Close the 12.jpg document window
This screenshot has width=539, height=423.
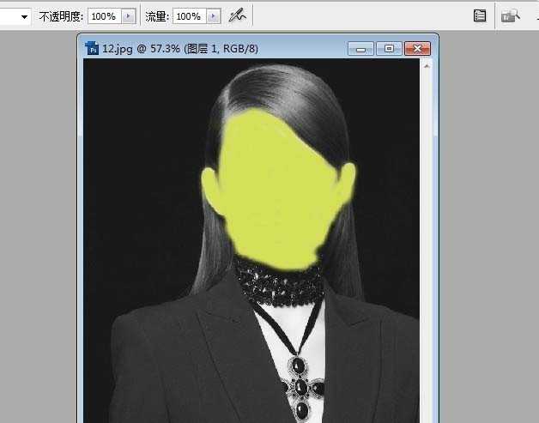(417, 48)
